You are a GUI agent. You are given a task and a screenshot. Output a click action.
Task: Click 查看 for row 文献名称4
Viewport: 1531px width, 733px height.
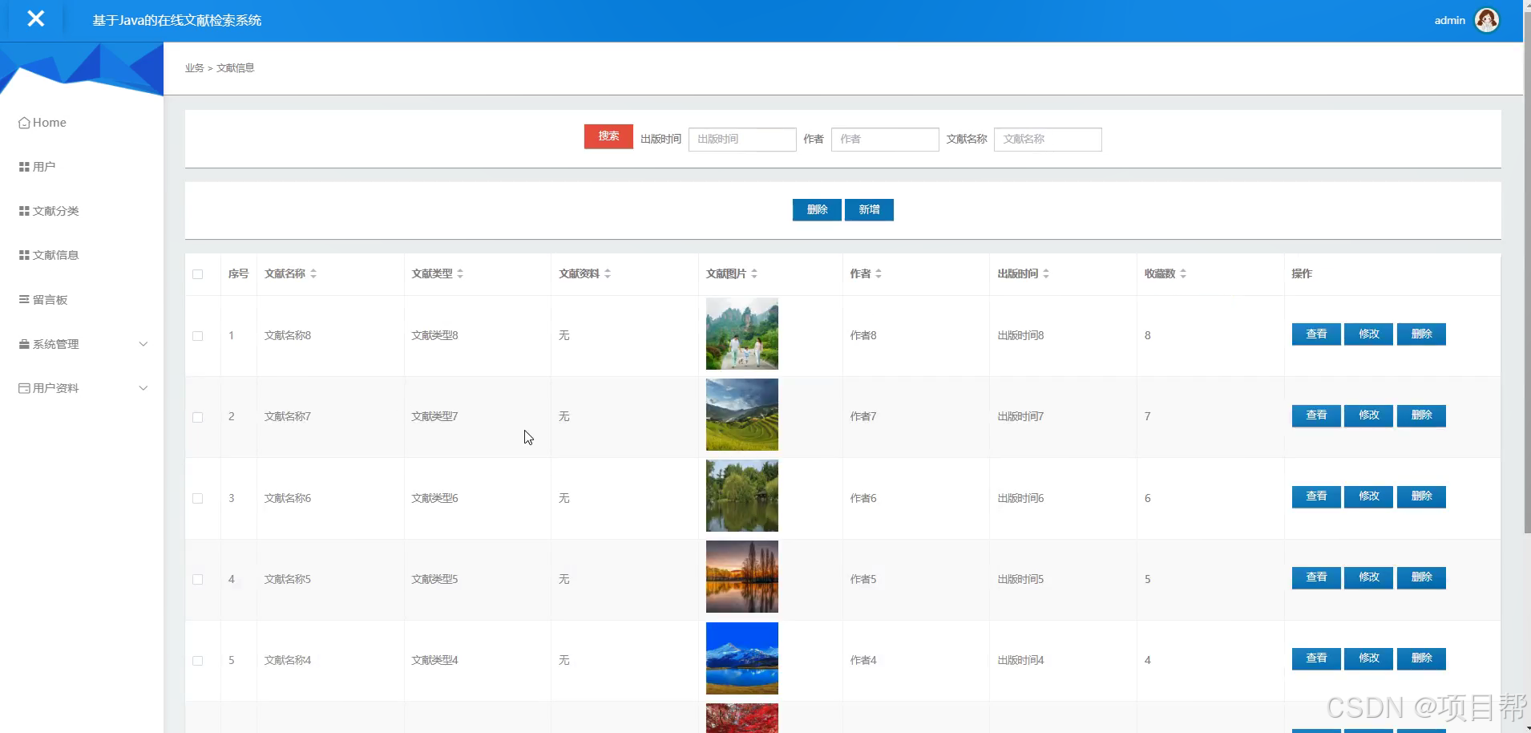click(1316, 658)
